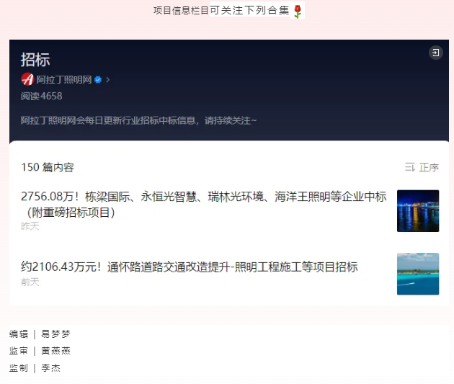The width and height of the screenshot is (454, 384).
Task: Click the 项目信息栏目可关注下列合集 heading text
Action: 221,11
